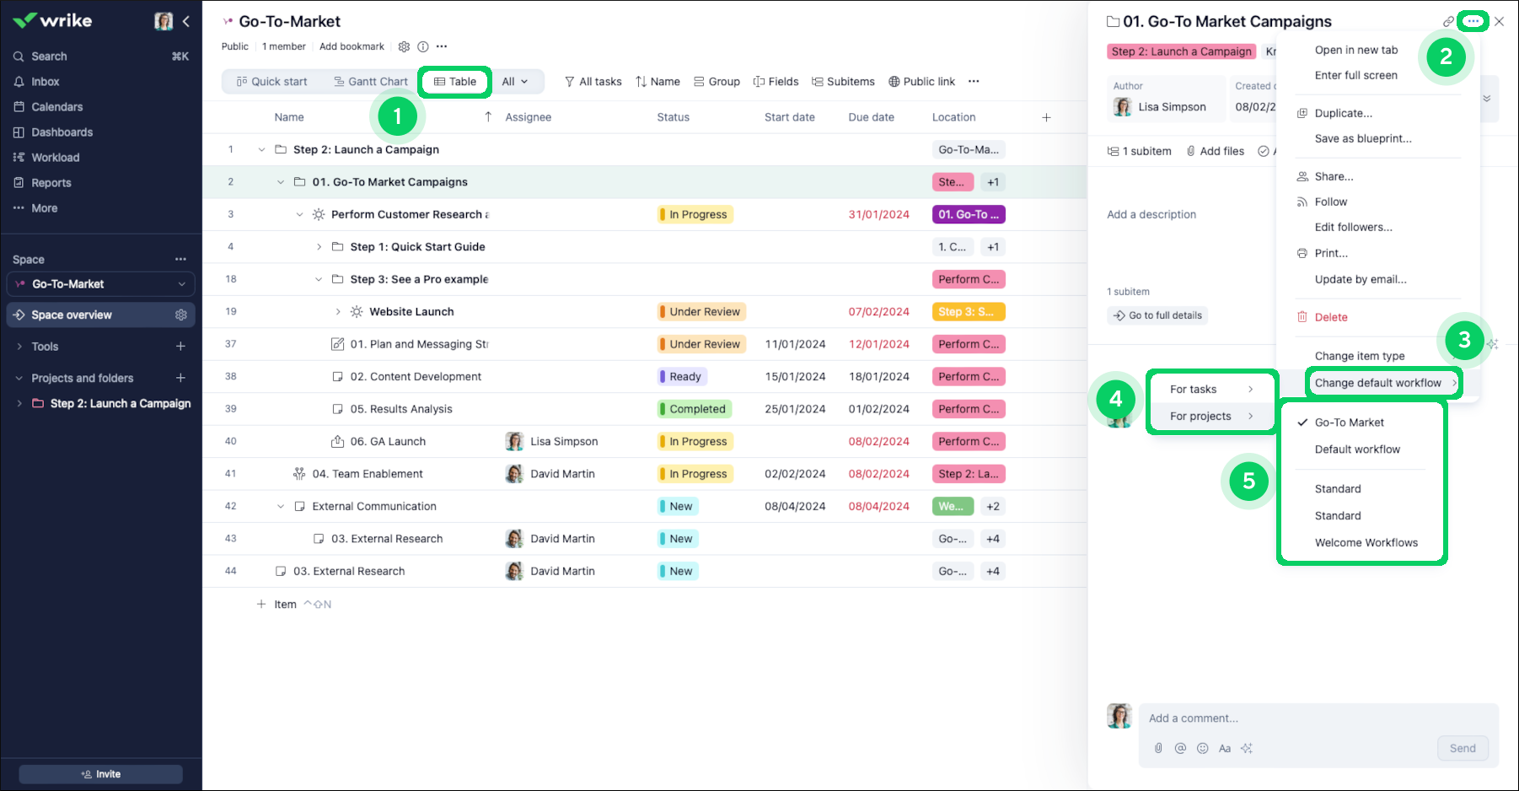Viewport: 1519px width, 791px height.
Task: Select the Default workflow option
Action: pyautogui.click(x=1357, y=449)
